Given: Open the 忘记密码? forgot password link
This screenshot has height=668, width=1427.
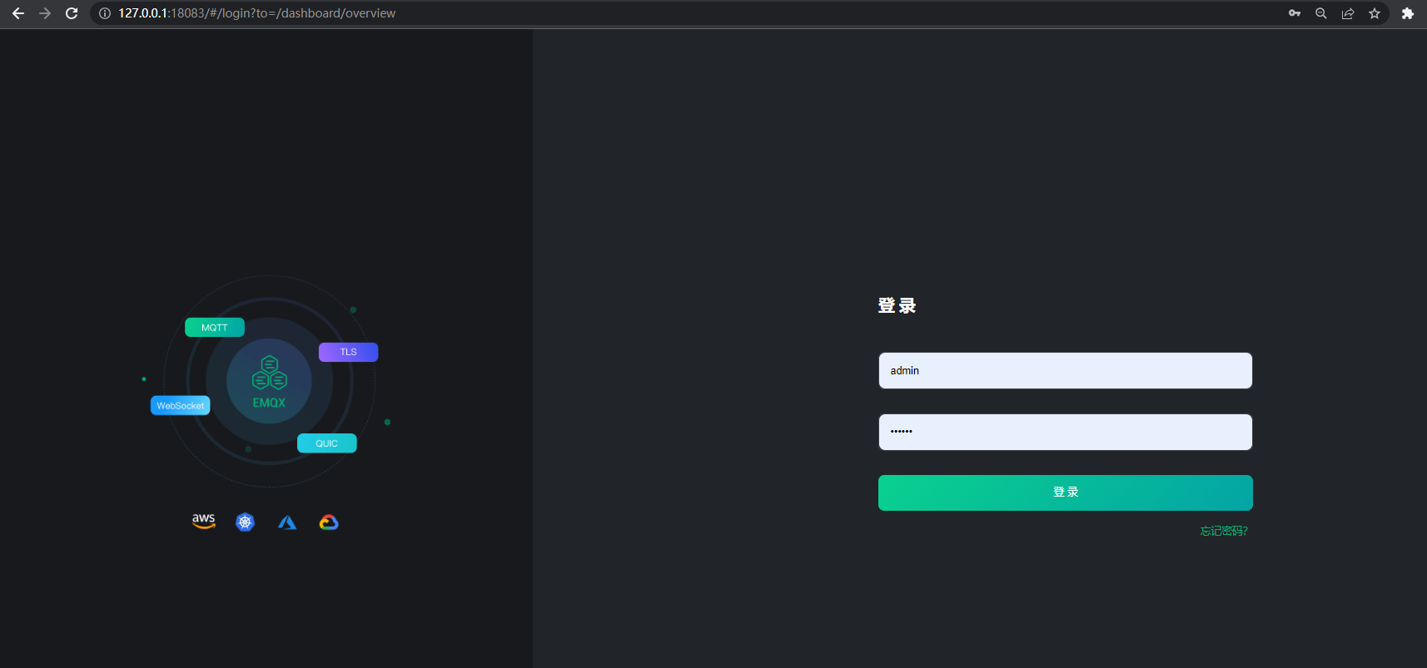Looking at the screenshot, I should click(x=1224, y=531).
